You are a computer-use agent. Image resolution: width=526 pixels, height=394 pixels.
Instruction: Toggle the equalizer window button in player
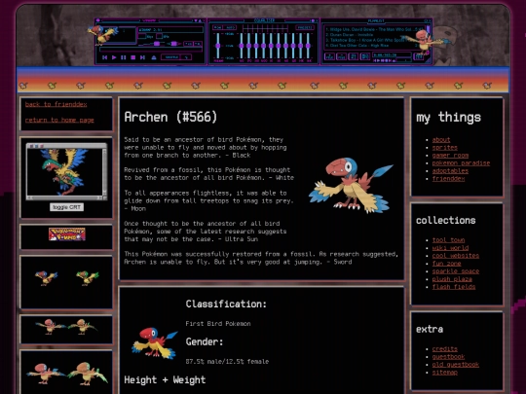tap(189, 44)
